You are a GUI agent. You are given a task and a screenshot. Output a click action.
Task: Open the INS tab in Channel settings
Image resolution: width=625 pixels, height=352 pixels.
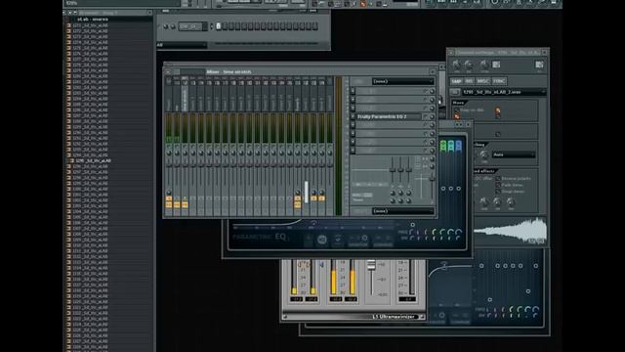(x=469, y=81)
